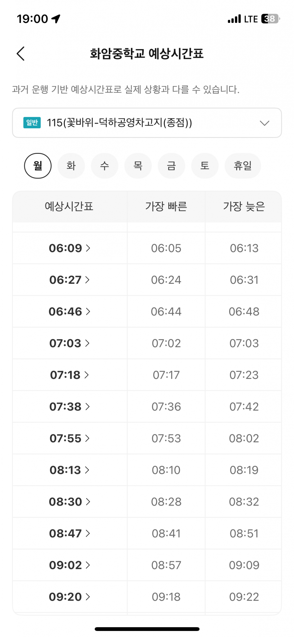Switch to the 목 (Thursday) schedule
The height and width of the screenshot is (637, 294).
pos(138,166)
